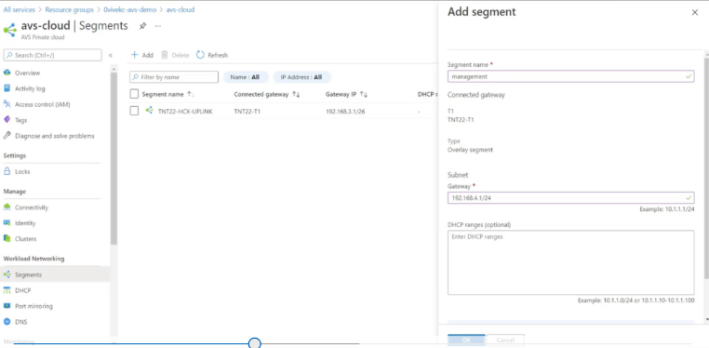This screenshot has width=709, height=348.
Task: Focus the Filter by name field
Action: click(x=174, y=77)
